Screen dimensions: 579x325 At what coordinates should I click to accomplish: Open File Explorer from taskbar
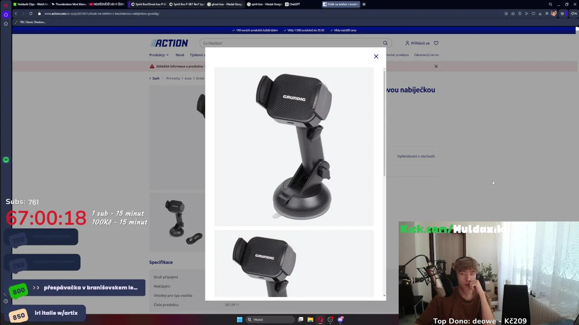[310, 320]
